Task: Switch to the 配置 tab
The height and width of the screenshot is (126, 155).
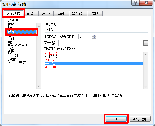Action: [30, 13]
